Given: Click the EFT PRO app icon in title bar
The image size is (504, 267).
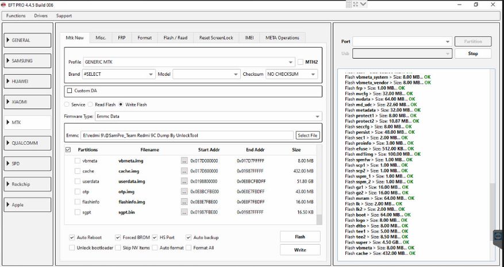Looking at the screenshot, I should point(3,5).
